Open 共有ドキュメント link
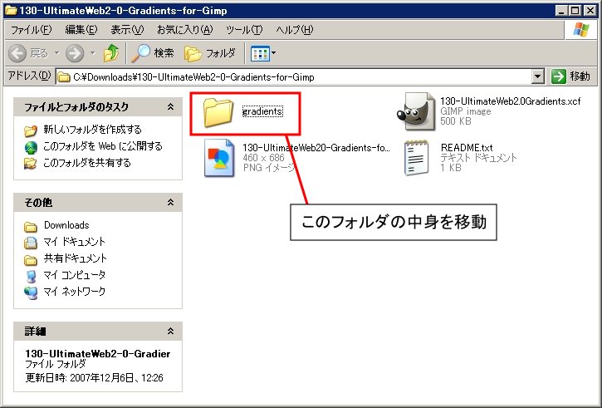Screen dimensions: 602x408 coord(75,258)
